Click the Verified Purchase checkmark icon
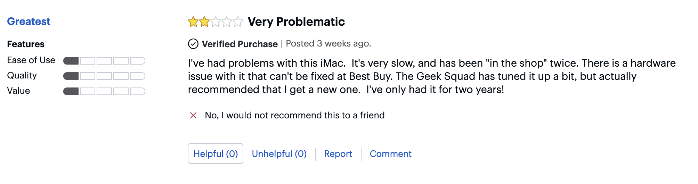The height and width of the screenshot is (184, 698). [193, 44]
